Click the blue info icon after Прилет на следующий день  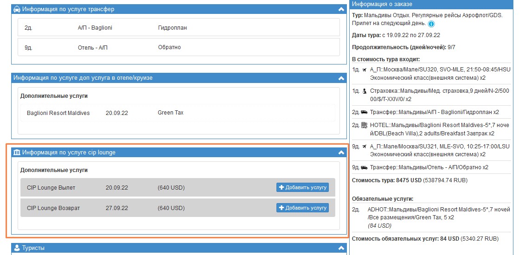click(x=431, y=24)
